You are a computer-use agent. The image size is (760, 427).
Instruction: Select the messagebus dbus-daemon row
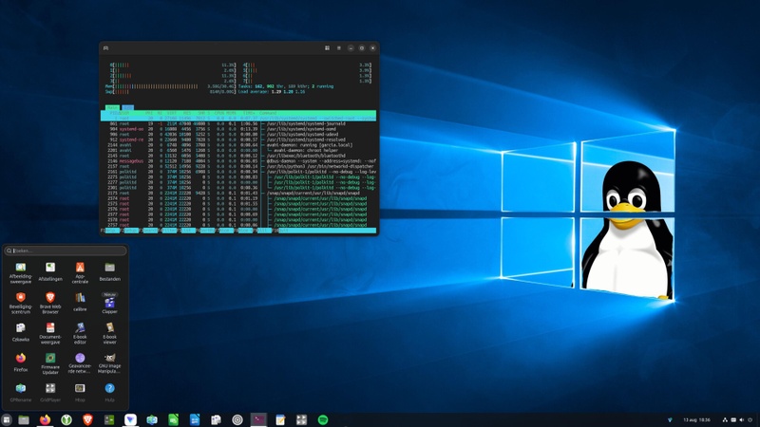tap(238, 161)
